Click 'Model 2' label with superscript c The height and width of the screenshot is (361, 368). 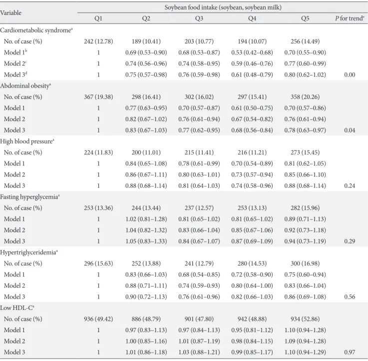click(15, 63)
